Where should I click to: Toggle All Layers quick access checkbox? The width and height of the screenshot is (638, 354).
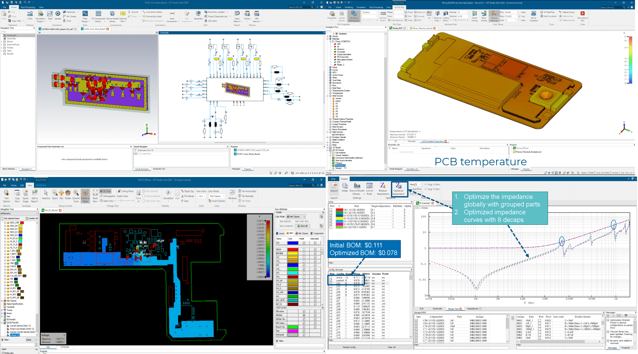304,311
